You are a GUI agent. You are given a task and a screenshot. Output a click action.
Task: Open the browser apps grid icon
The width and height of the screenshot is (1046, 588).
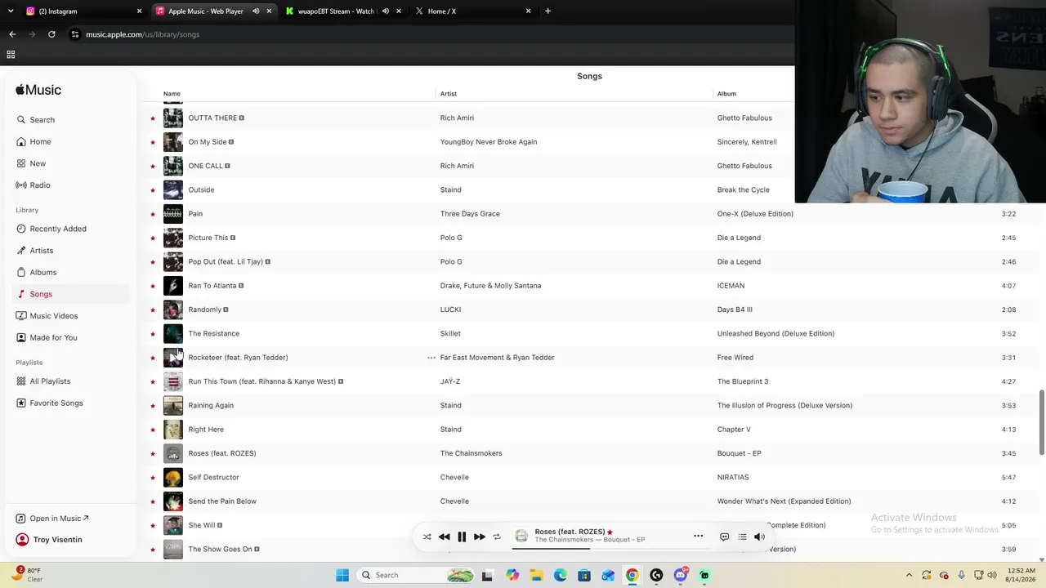coord(11,55)
